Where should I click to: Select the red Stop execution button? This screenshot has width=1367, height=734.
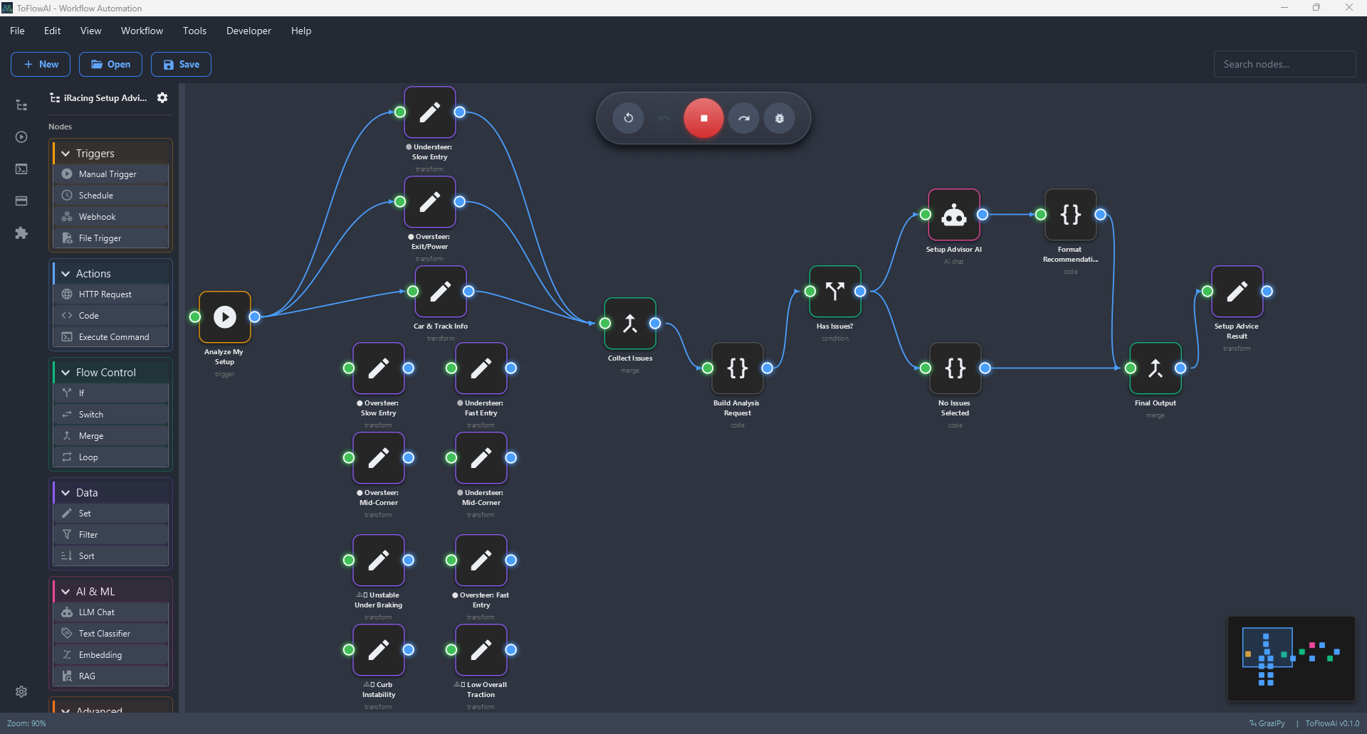point(703,118)
